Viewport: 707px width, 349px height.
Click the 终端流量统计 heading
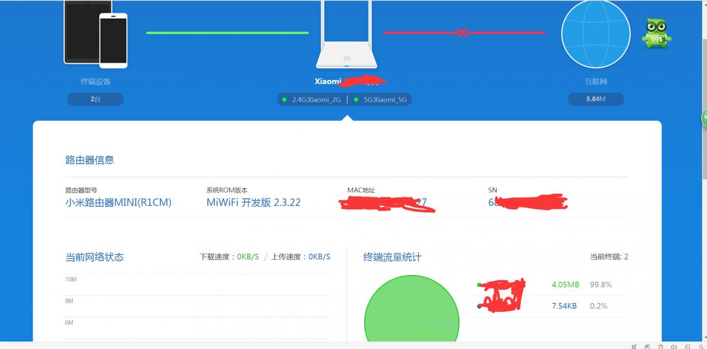tap(392, 257)
